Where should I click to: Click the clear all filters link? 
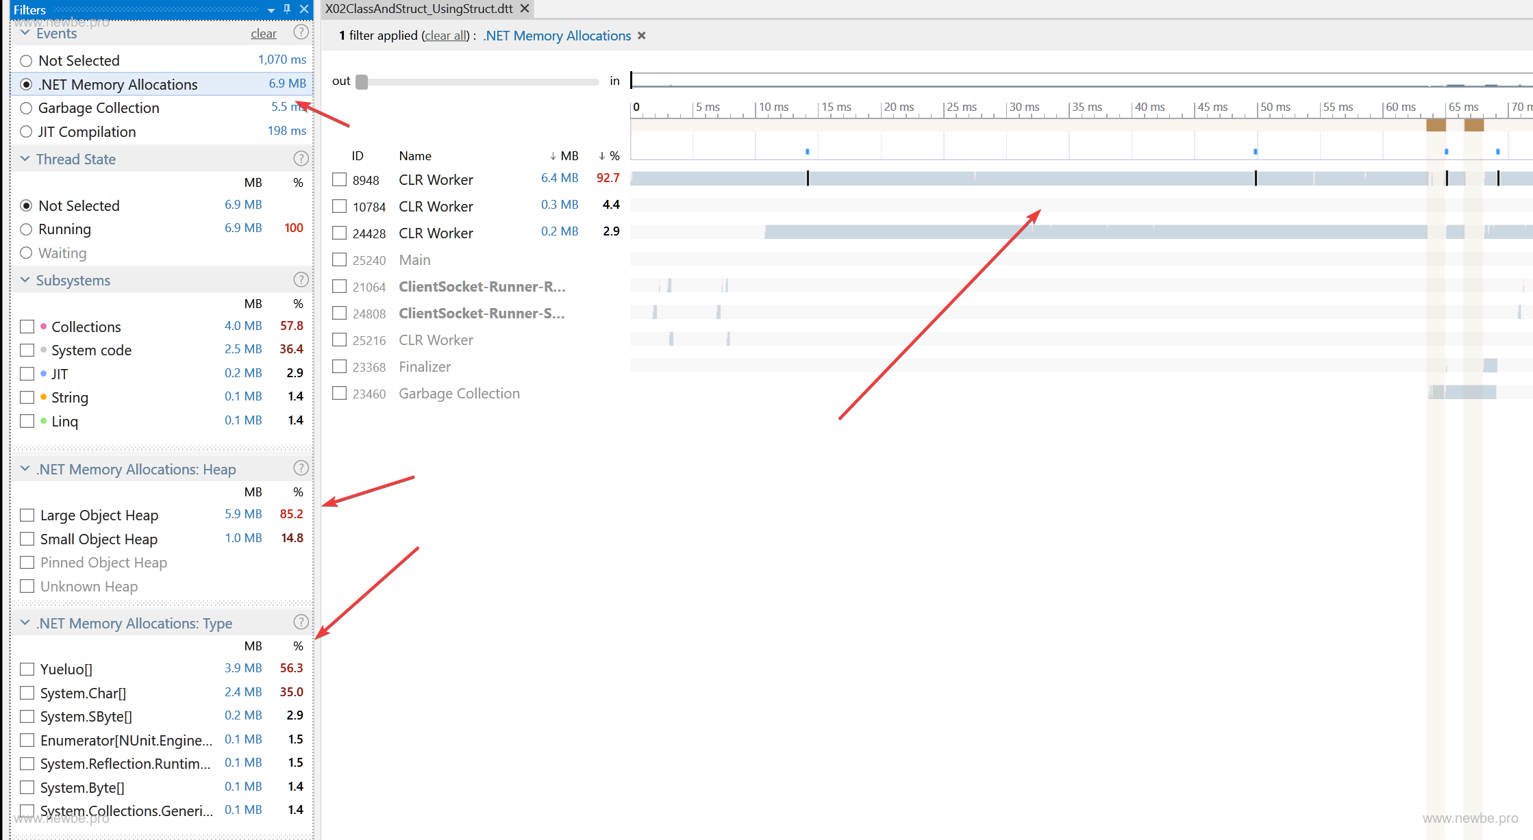[x=446, y=36]
